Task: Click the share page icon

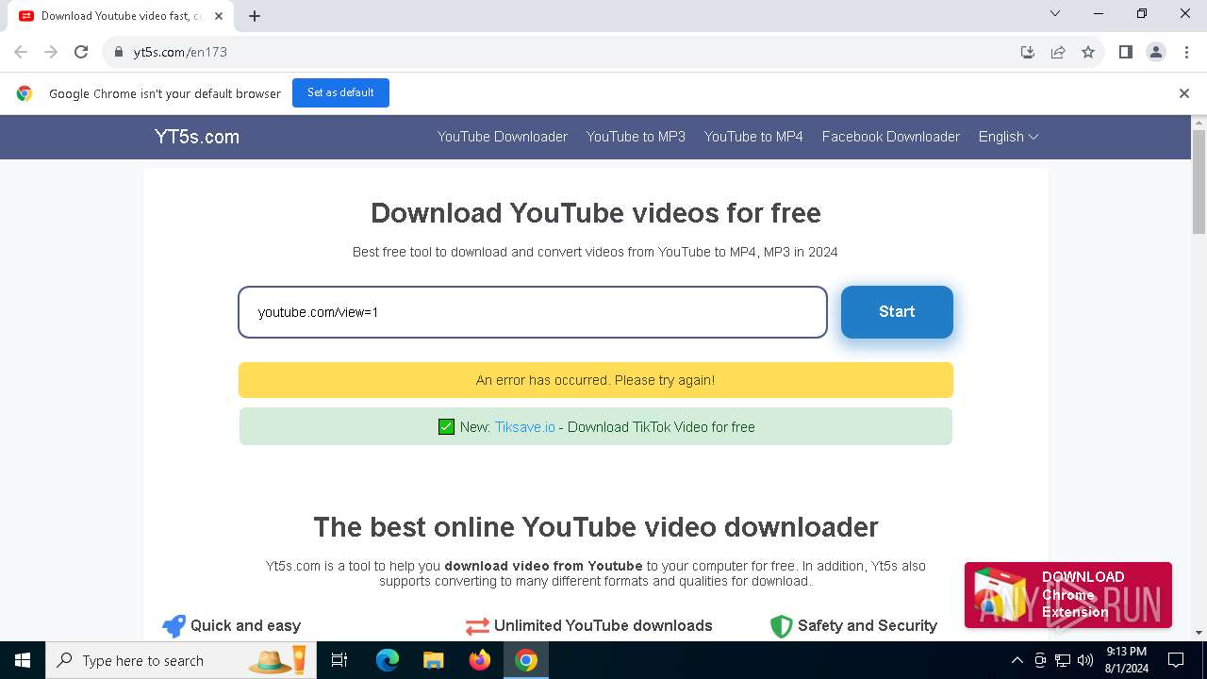Action: tap(1058, 52)
